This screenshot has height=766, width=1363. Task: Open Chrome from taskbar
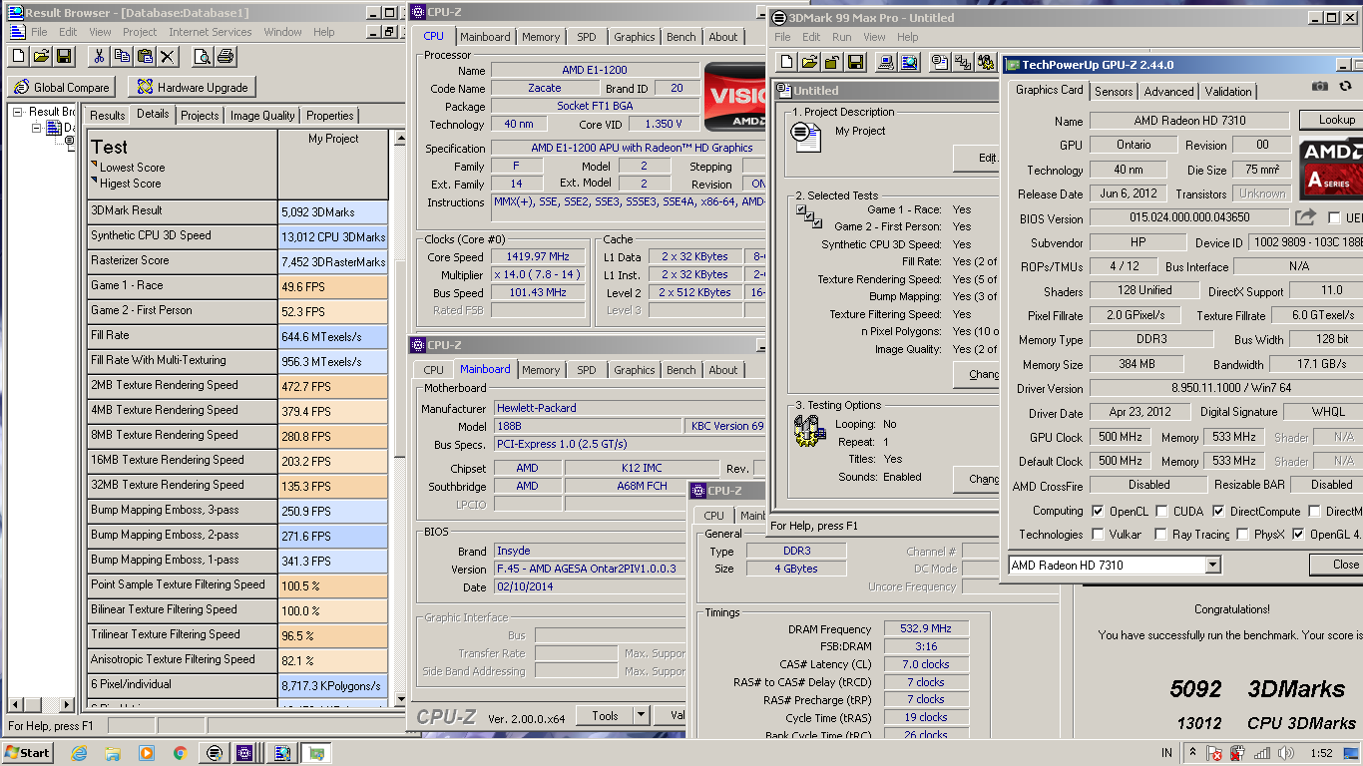181,753
